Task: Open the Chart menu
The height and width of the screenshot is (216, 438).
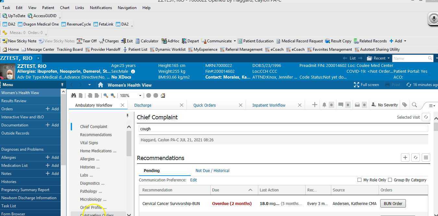Action: (65, 7)
